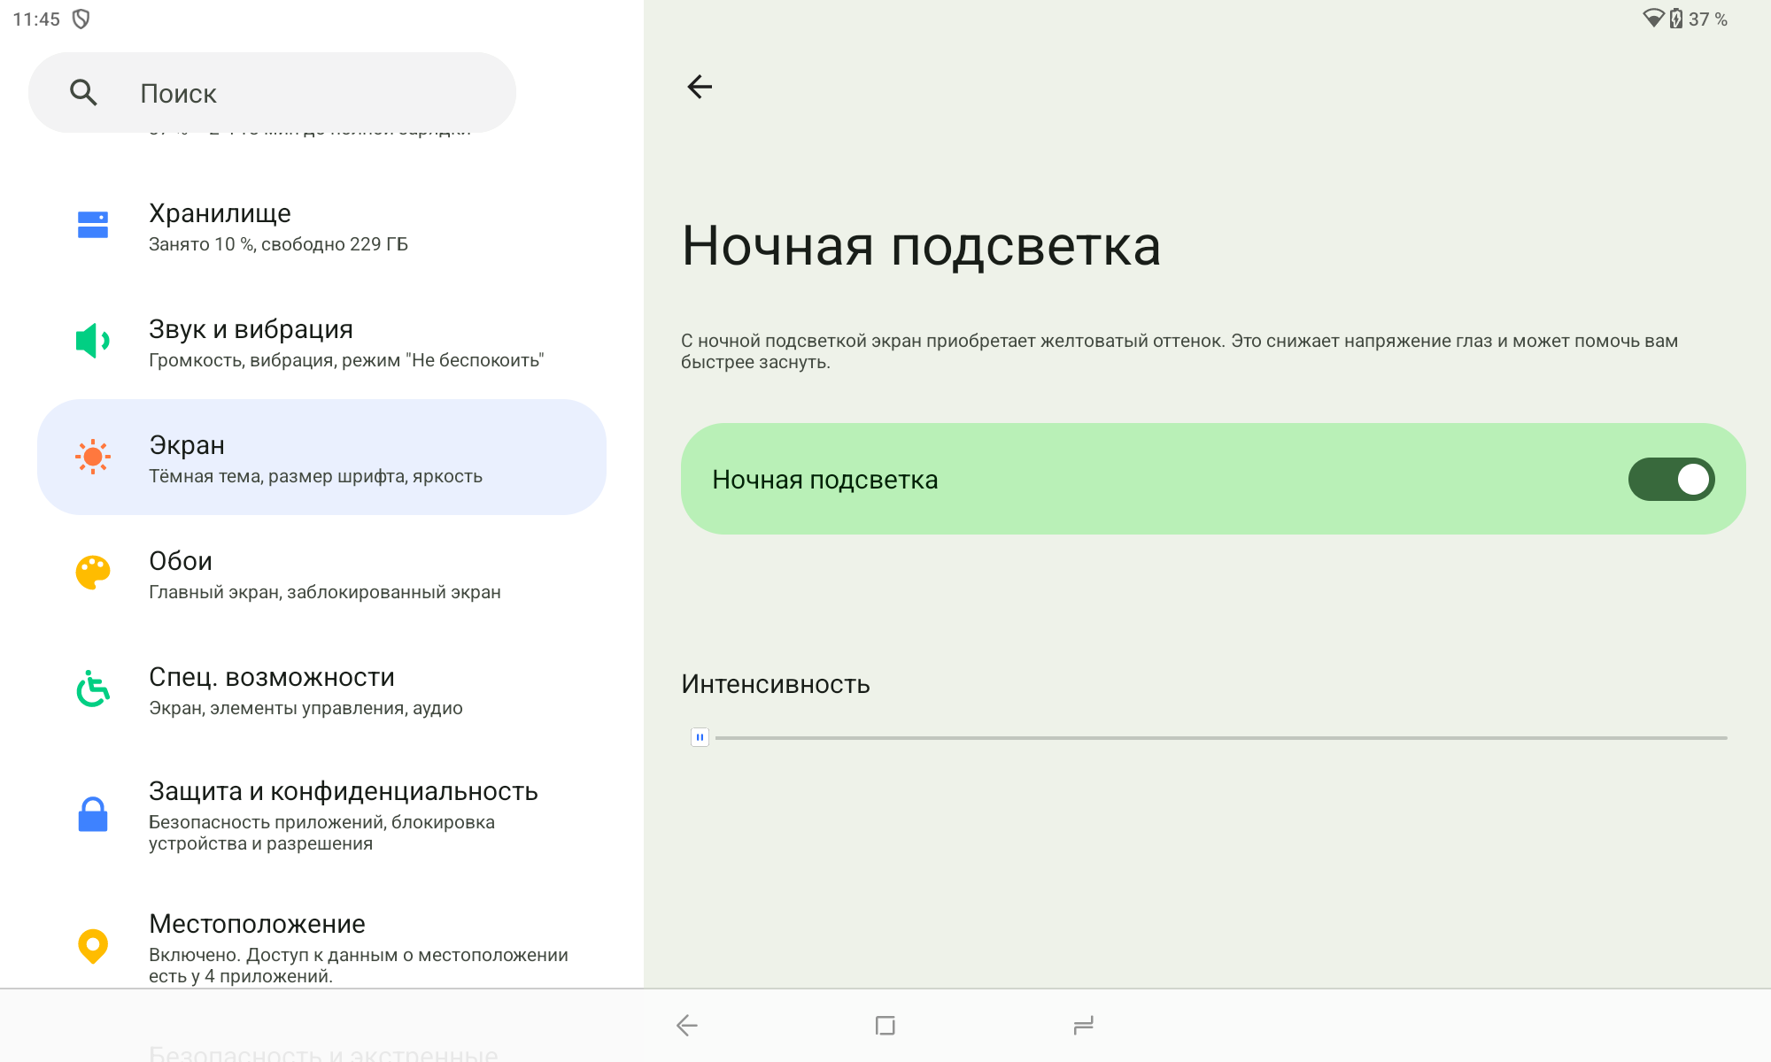Image resolution: width=1771 pixels, height=1062 pixels.
Task: Click the green sound speaker icon
Action: 93,341
